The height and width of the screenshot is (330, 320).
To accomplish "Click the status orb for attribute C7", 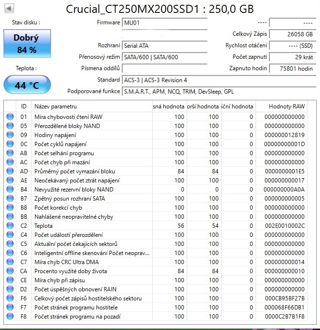I will pos(10,262).
